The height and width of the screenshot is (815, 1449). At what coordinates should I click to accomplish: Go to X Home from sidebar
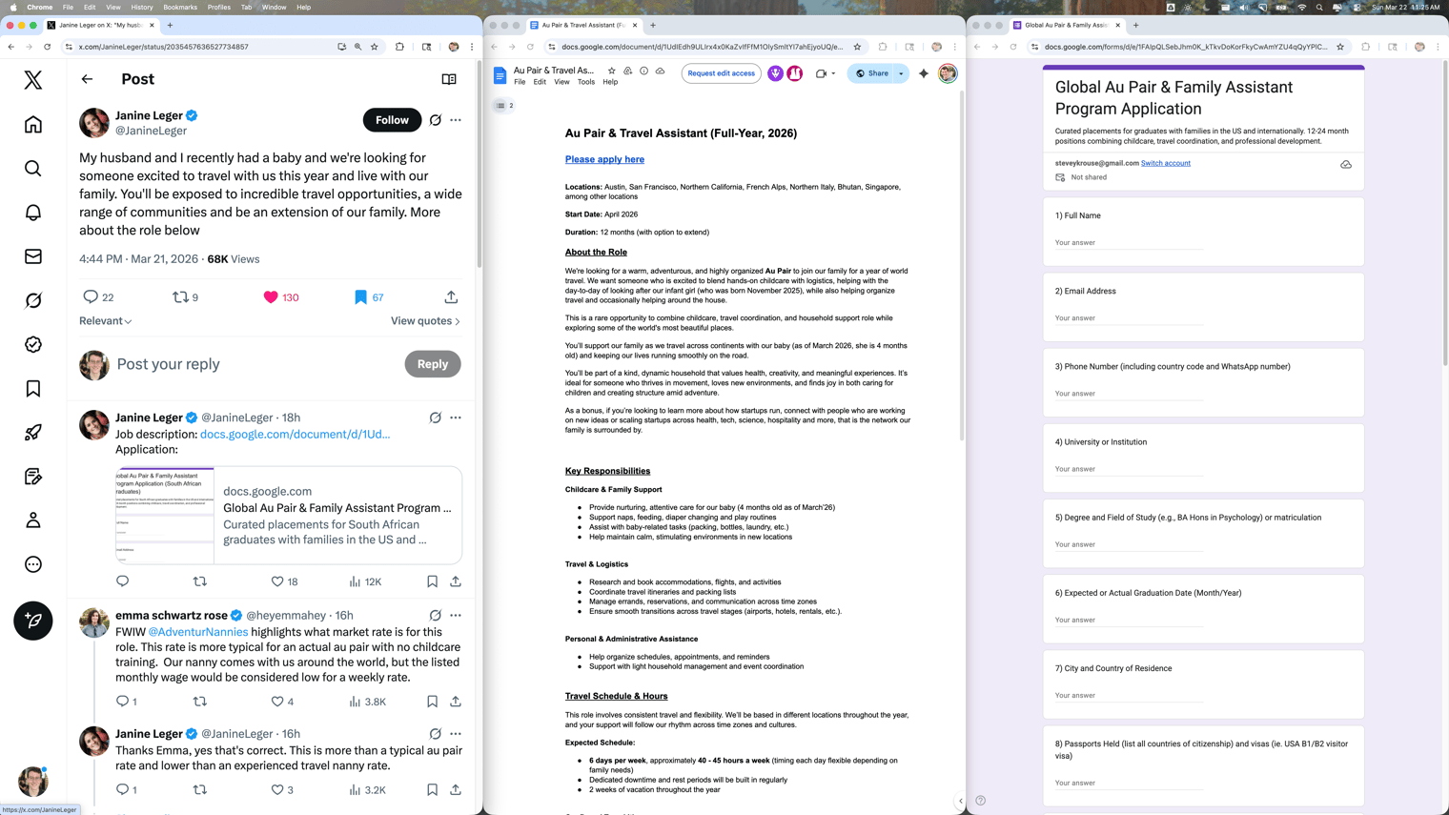(x=33, y=125)
